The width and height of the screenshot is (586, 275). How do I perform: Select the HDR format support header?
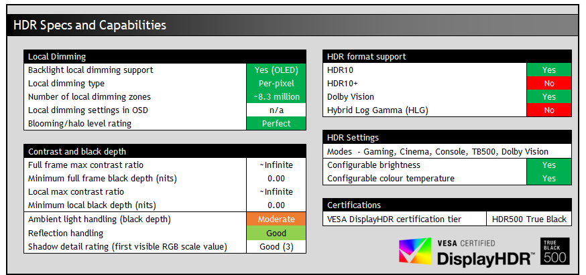coord(447,57)
